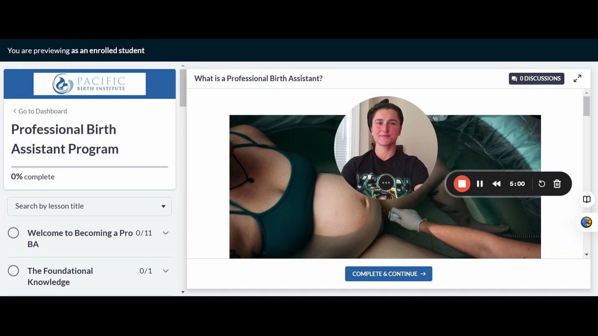The image size is (598, 336).
Task: Click the sidebar scroll up arrow
Action: [x=183, y=66]
